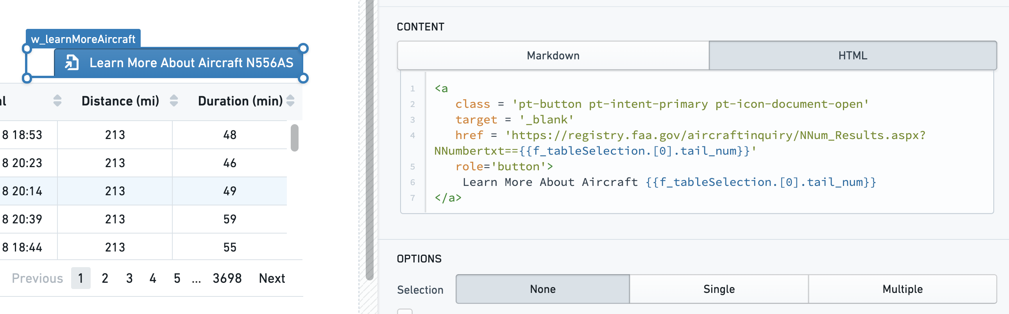Viewport: 1009px width, 314px height.
Task: Switch content to HTML tab
Action: click(x=853, y=55)
